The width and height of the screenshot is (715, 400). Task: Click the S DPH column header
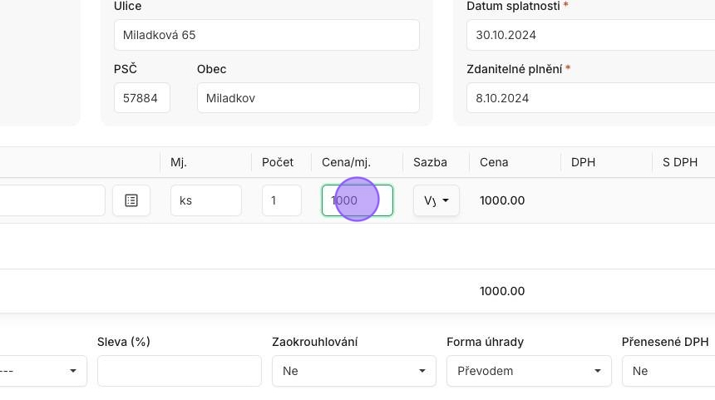(679, 162)
